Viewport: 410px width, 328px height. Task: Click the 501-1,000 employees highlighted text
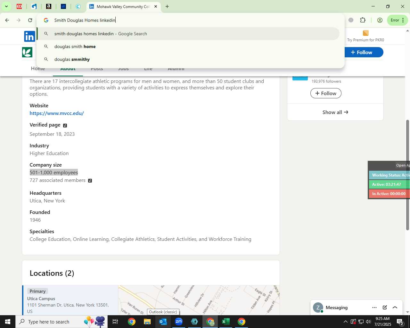coord(54,172)
